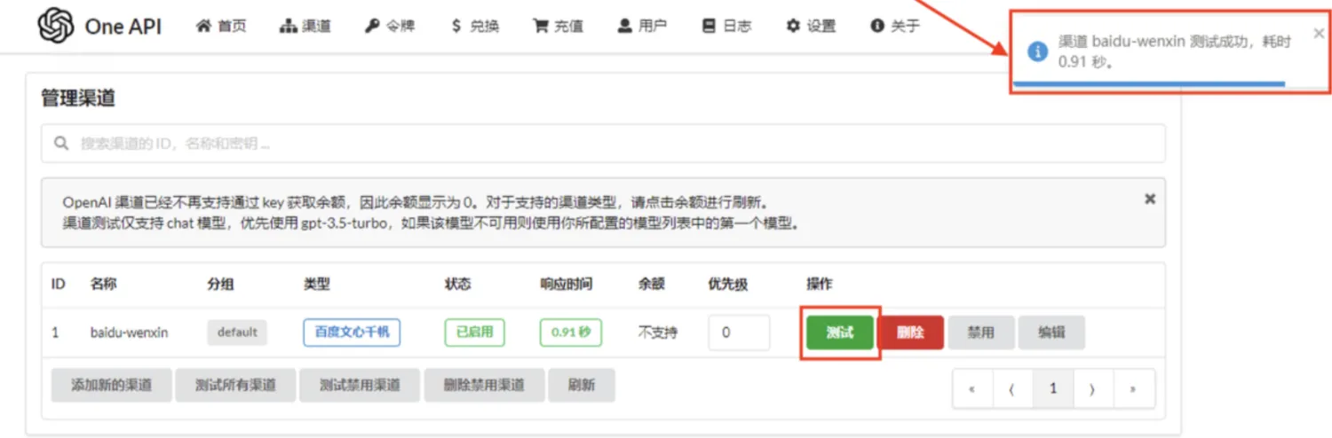Open the 渠道 channels menu item

(x=305, y=26)
